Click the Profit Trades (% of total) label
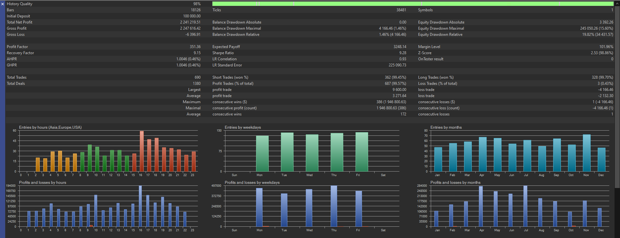Screen dimensions: 620x238 point(233,84)
